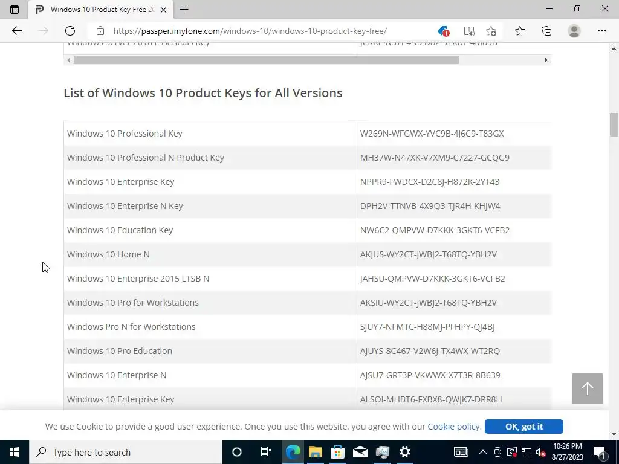619x464 pixels.
Task: Click the page scrollbar down arrow
Action: tap(614, 434)
